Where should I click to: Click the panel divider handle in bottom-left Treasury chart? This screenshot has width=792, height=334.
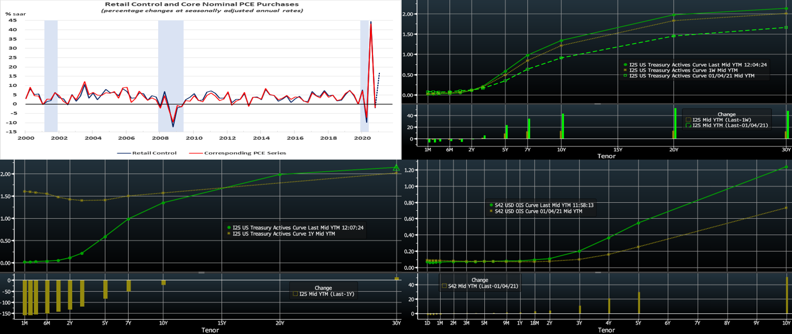(201, 272)
